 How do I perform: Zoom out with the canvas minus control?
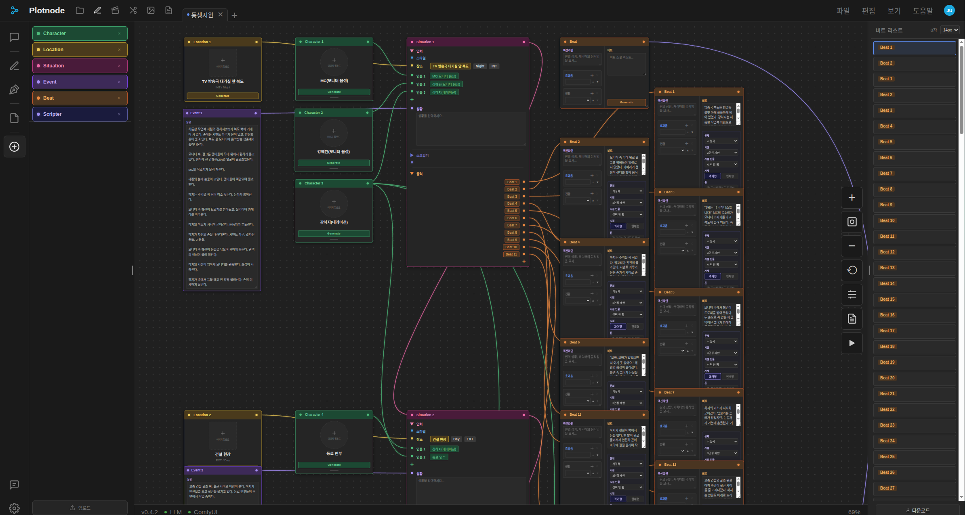[x=852, y=246]
